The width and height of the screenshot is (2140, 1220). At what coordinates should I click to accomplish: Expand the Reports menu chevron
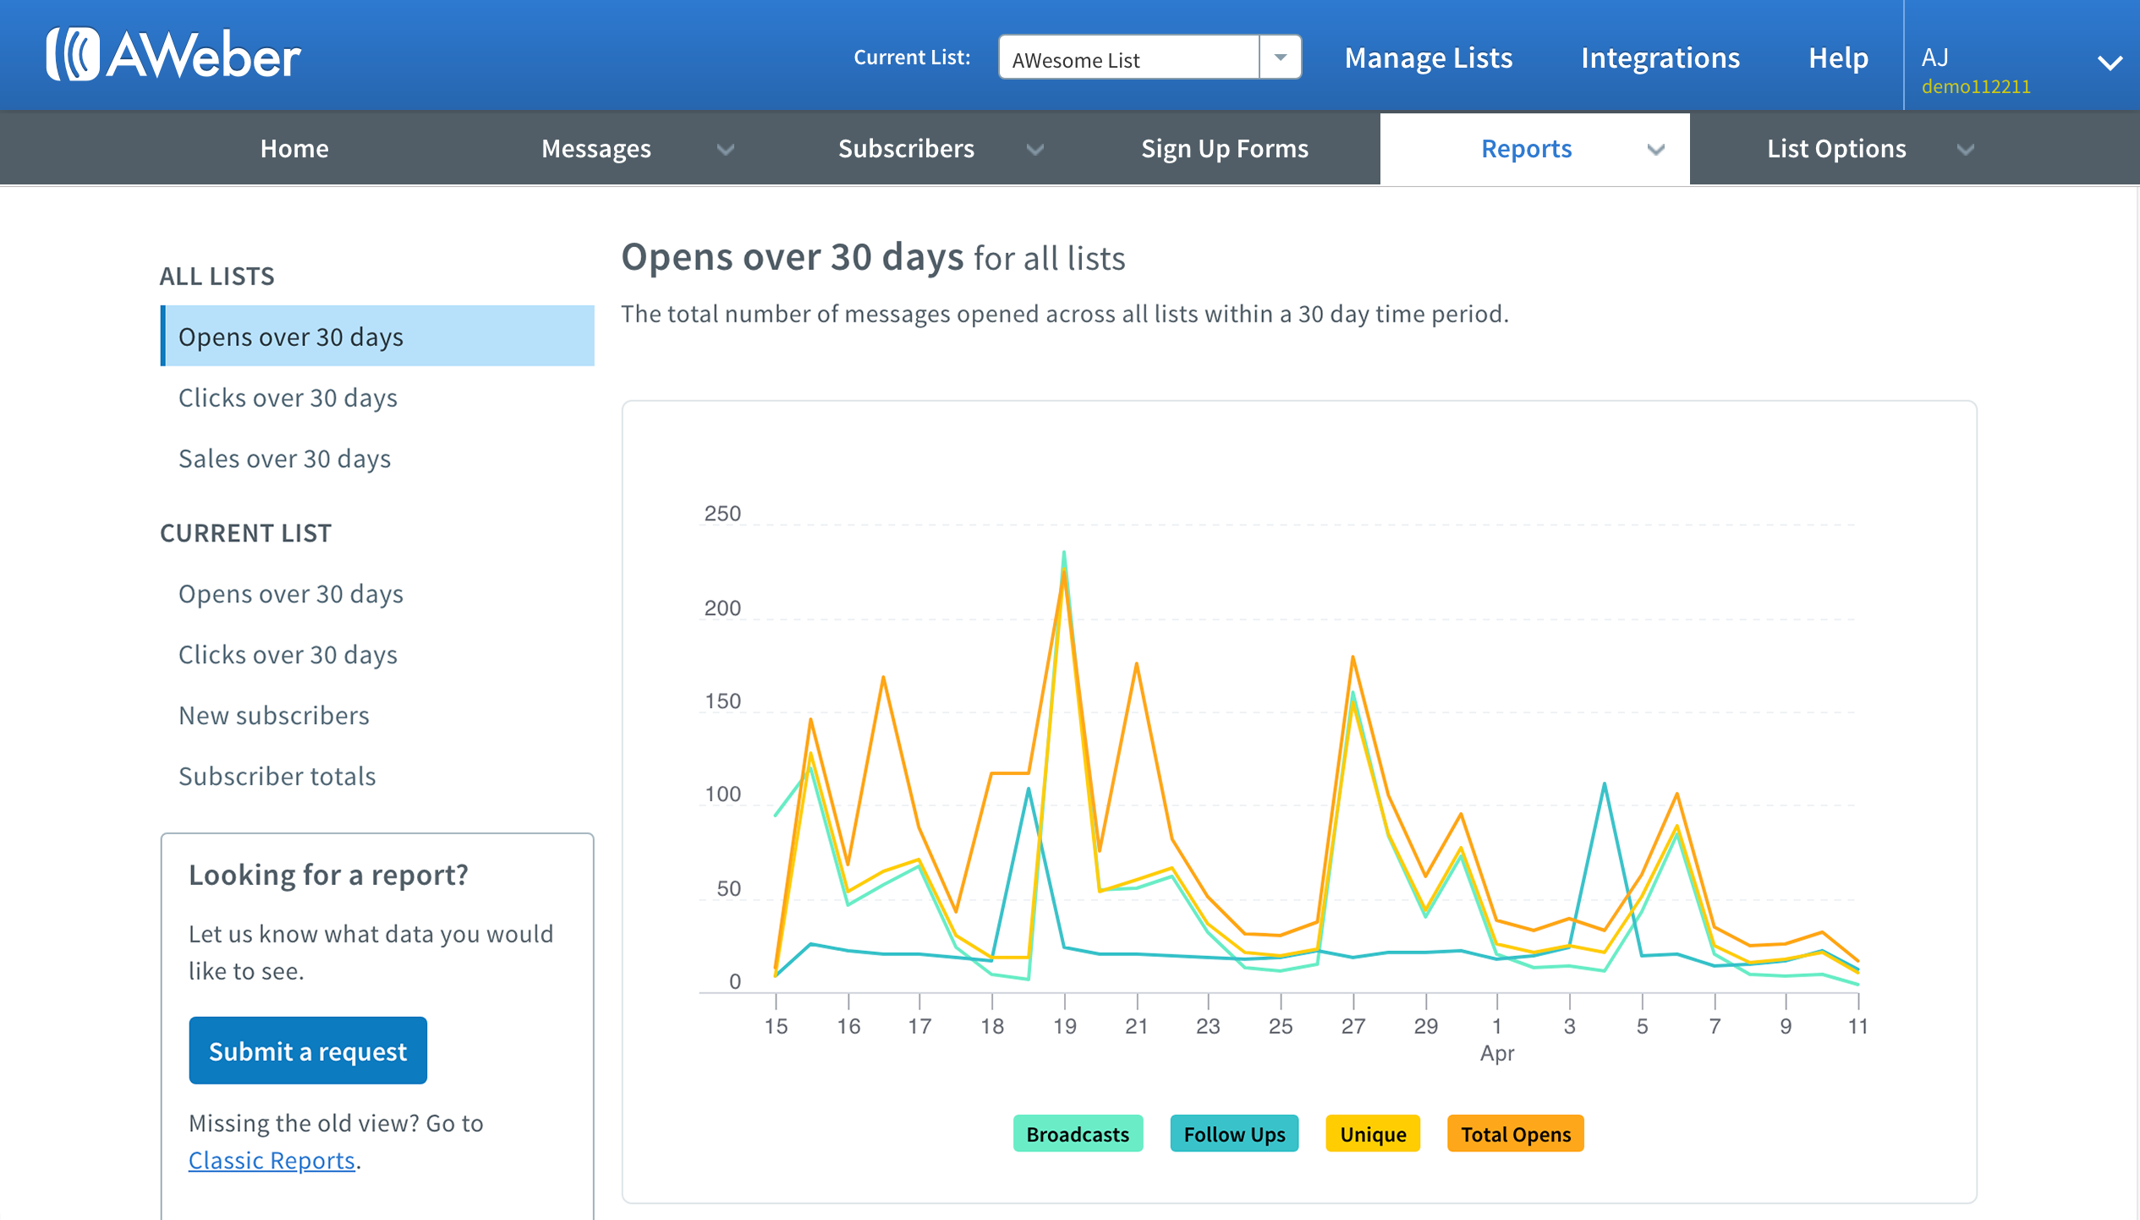point(1655,150)
